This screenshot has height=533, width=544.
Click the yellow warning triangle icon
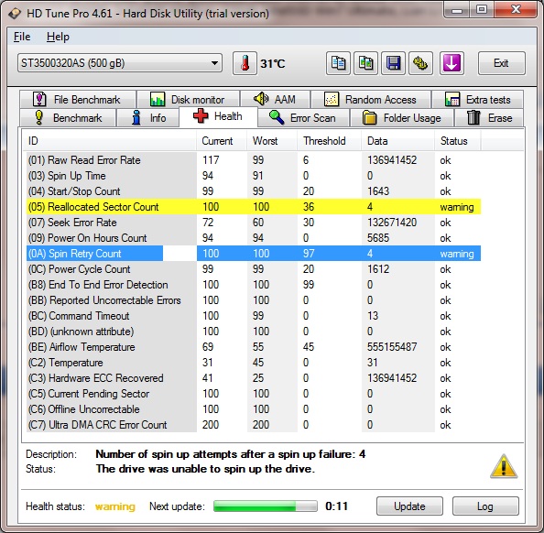(x=504, y=466)
